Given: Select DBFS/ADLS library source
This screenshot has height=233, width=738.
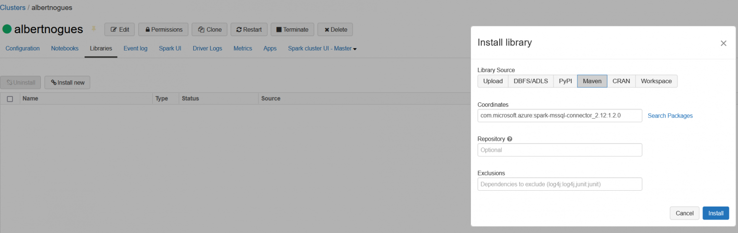Looking at the screenshot, I should coord(530,81).
